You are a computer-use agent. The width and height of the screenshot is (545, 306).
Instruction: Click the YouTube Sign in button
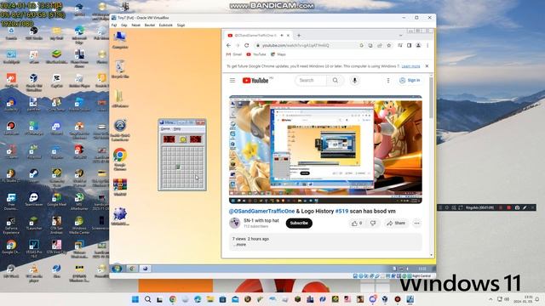click(x=410, y=81)
